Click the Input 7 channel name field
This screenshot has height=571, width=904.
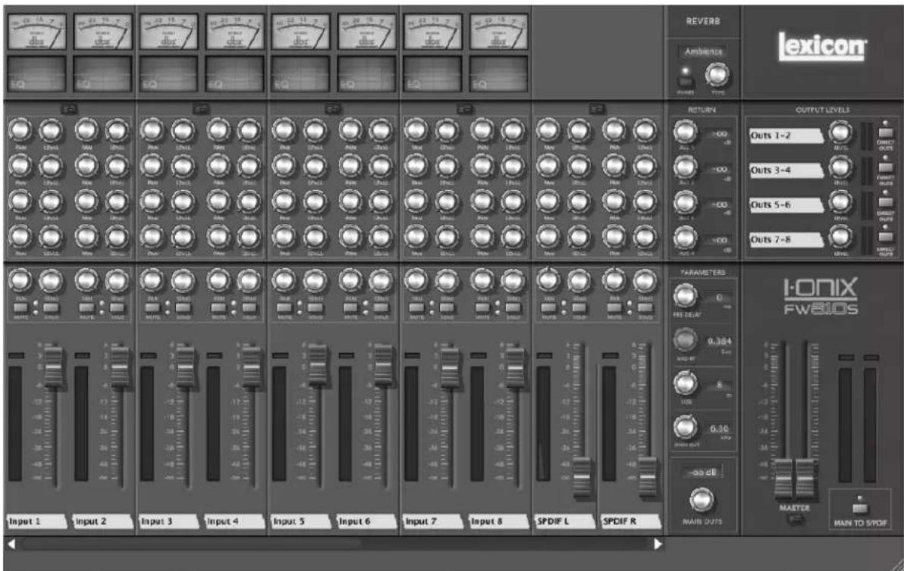[433, 522]
